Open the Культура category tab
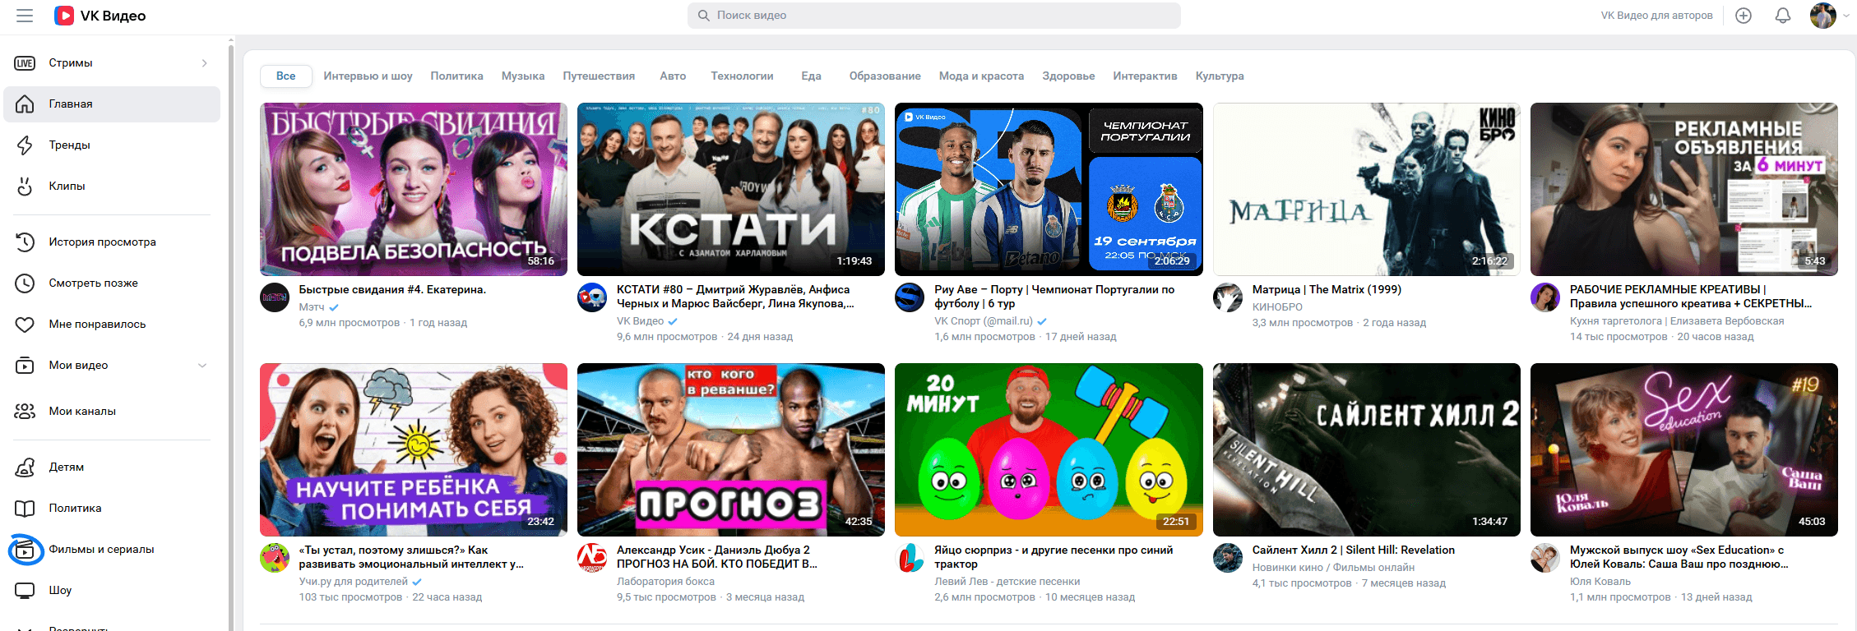 1220,76
